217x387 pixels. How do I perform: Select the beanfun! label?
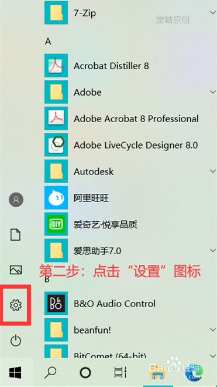click(x=92, y=330)
